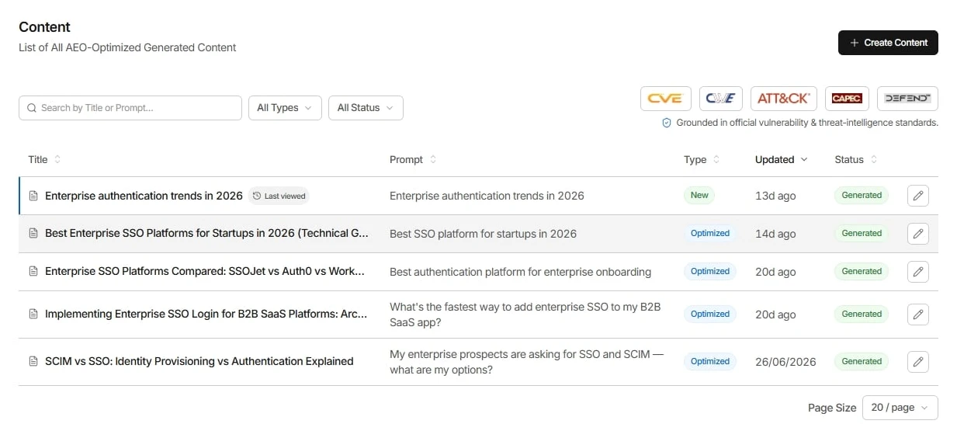Click the 14d ago updated value

click(775, 234)
